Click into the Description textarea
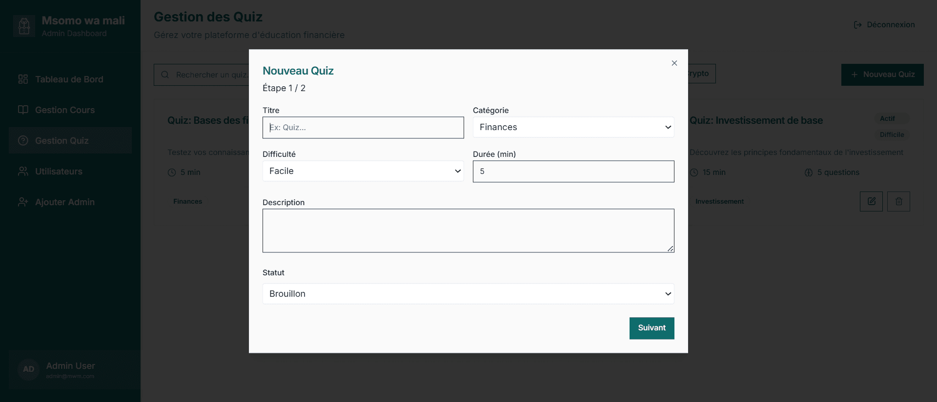Viewport: 937px width, 402px height. (468, 230)
